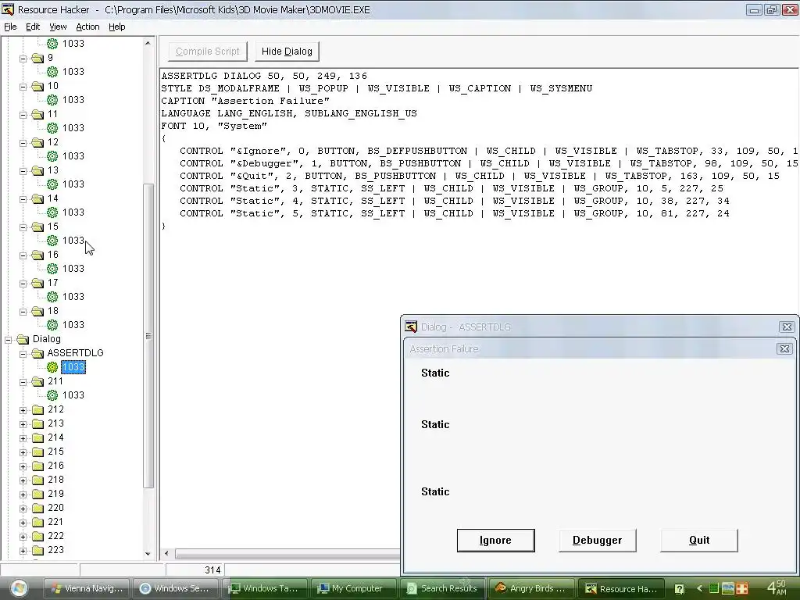Click the folder icon for 221

[37, 522]
